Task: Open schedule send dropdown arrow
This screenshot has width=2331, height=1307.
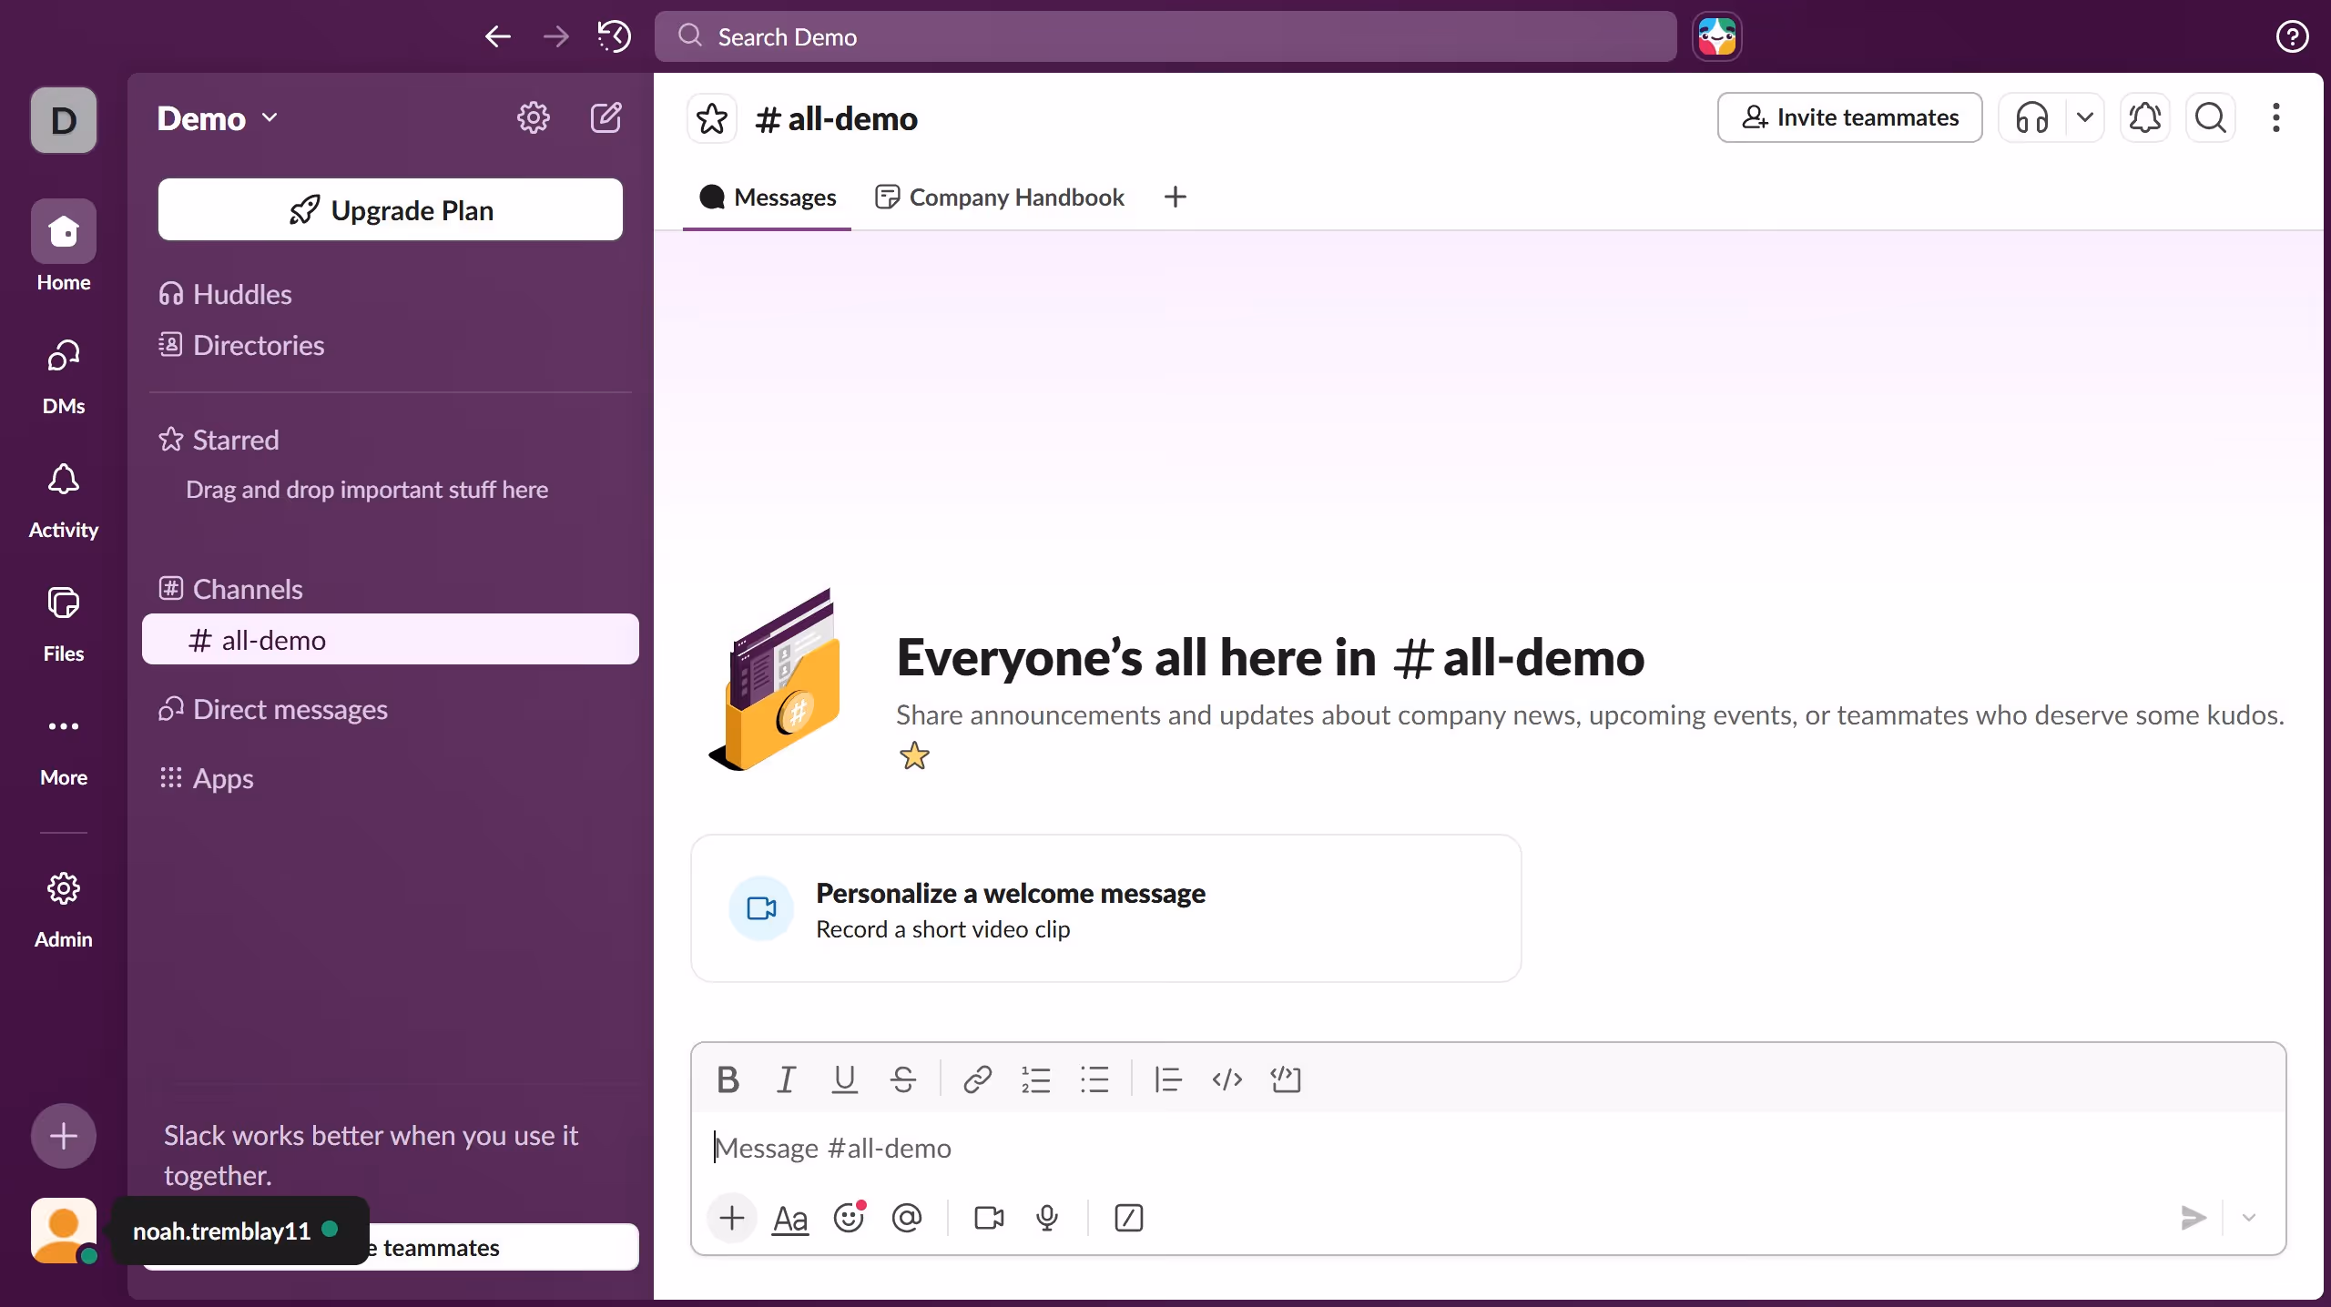Action: click(2249, 1218)
